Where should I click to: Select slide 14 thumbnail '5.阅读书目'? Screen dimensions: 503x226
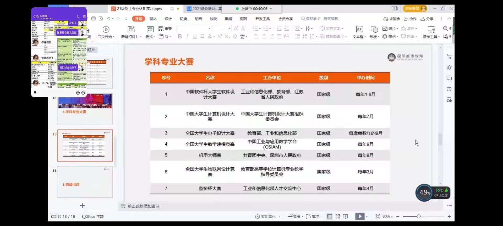tap(85, 182)
